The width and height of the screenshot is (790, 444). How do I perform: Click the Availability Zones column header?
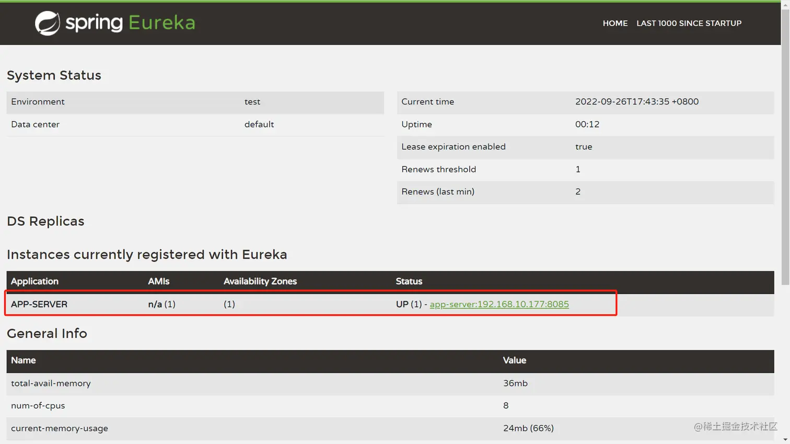pyautogui.click(x=260, y=281)
